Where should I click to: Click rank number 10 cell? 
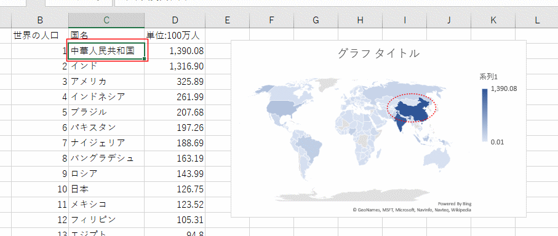(40, 189)
